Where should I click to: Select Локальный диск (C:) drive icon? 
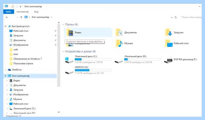[x=69, y=60]
